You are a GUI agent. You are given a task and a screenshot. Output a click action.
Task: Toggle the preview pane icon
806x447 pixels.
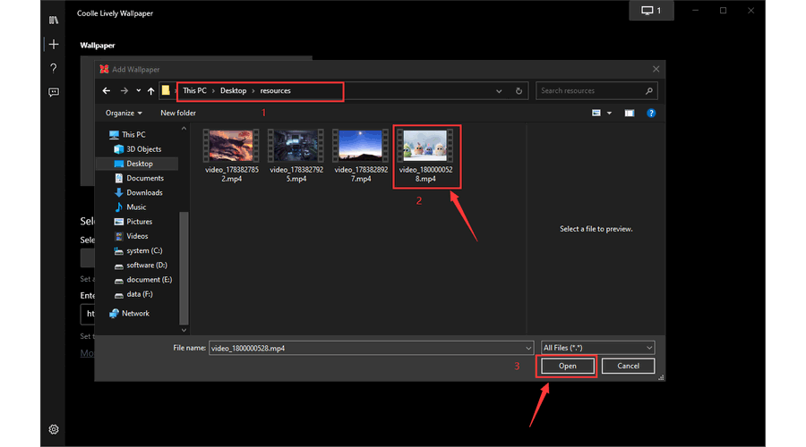(x=630, y=114)
